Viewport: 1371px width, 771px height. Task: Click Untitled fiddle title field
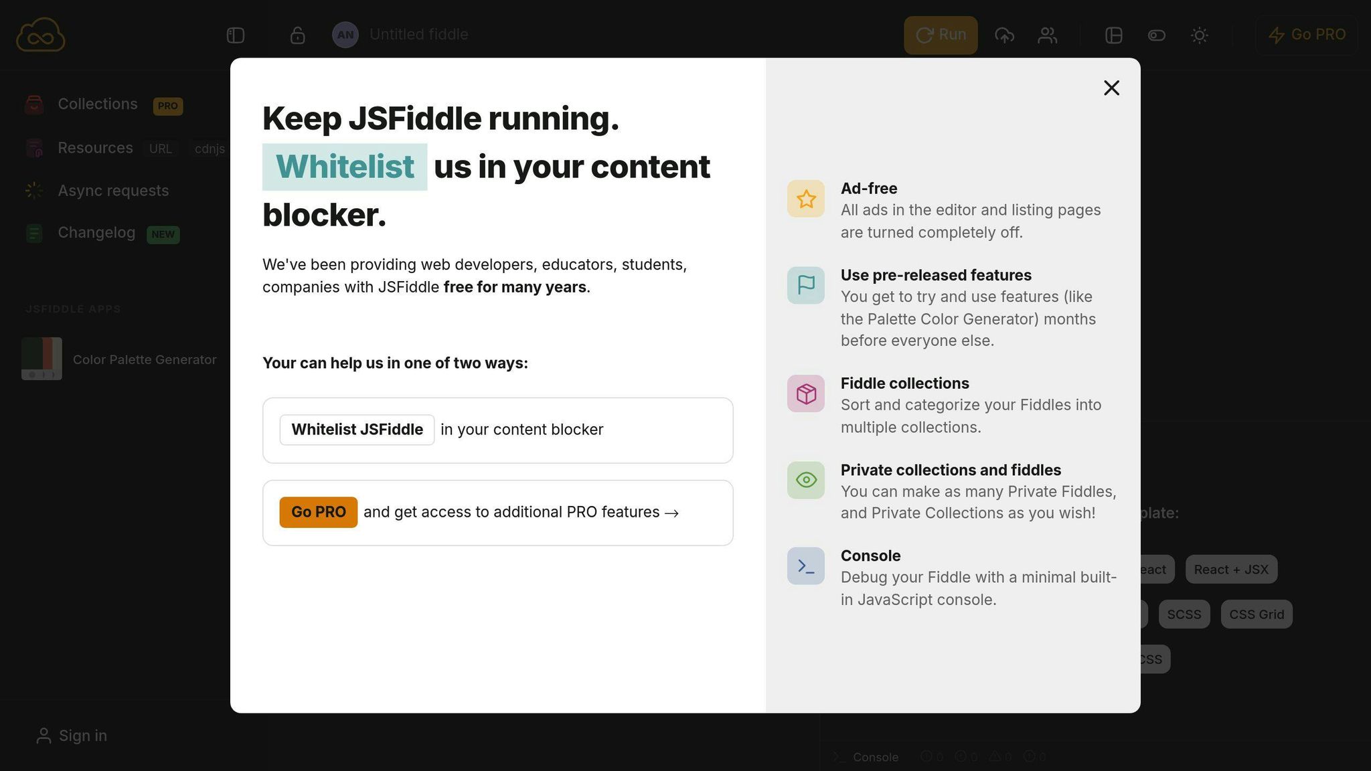tap(418, 35)
